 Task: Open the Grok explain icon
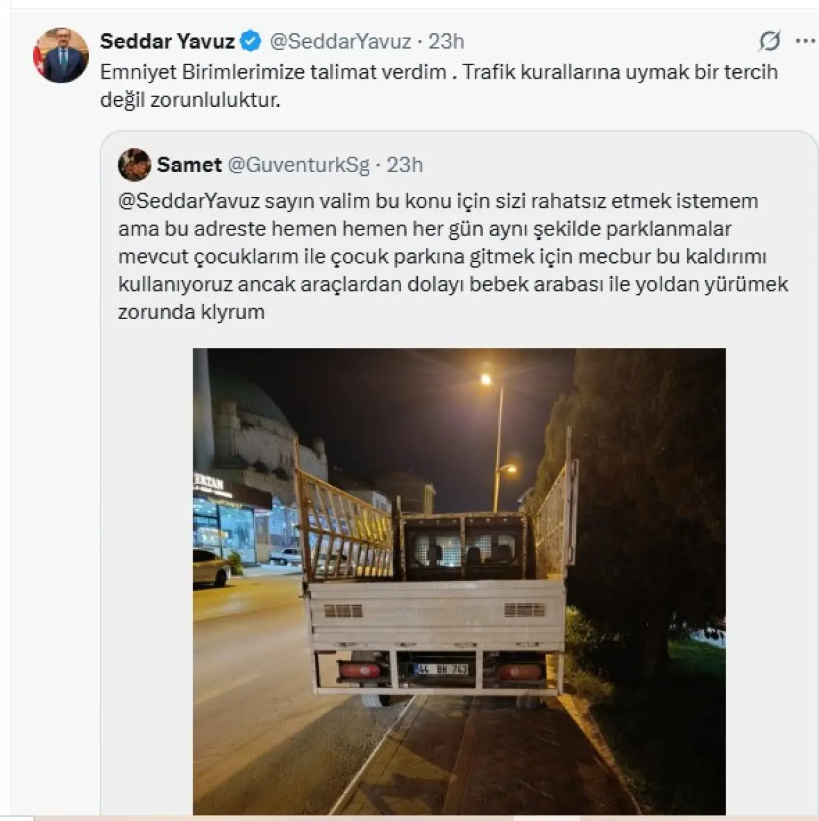(x=769, y=42)
